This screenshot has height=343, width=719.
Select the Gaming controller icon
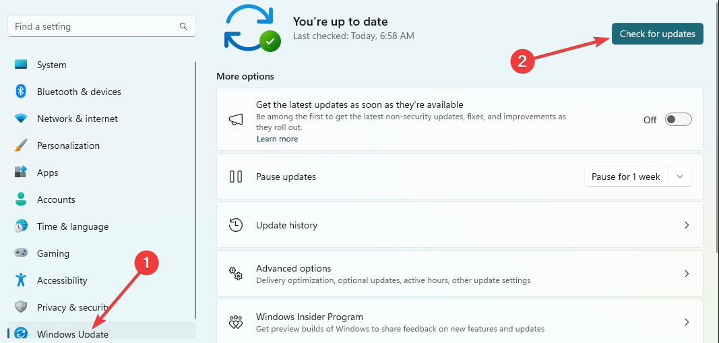[21, 253]
